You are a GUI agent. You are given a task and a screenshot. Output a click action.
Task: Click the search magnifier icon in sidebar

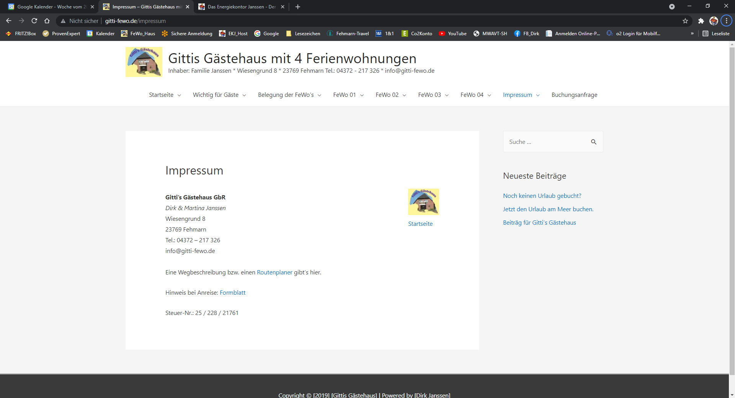click(594, 142)
